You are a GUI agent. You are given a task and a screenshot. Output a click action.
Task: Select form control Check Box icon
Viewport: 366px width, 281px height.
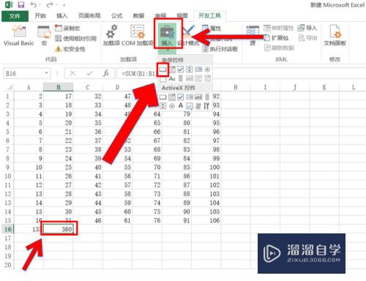pos(181,70)
